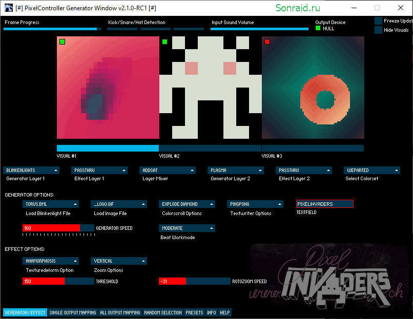Click the 'EFFECT OPTIONS:' heading

(25, 249)
